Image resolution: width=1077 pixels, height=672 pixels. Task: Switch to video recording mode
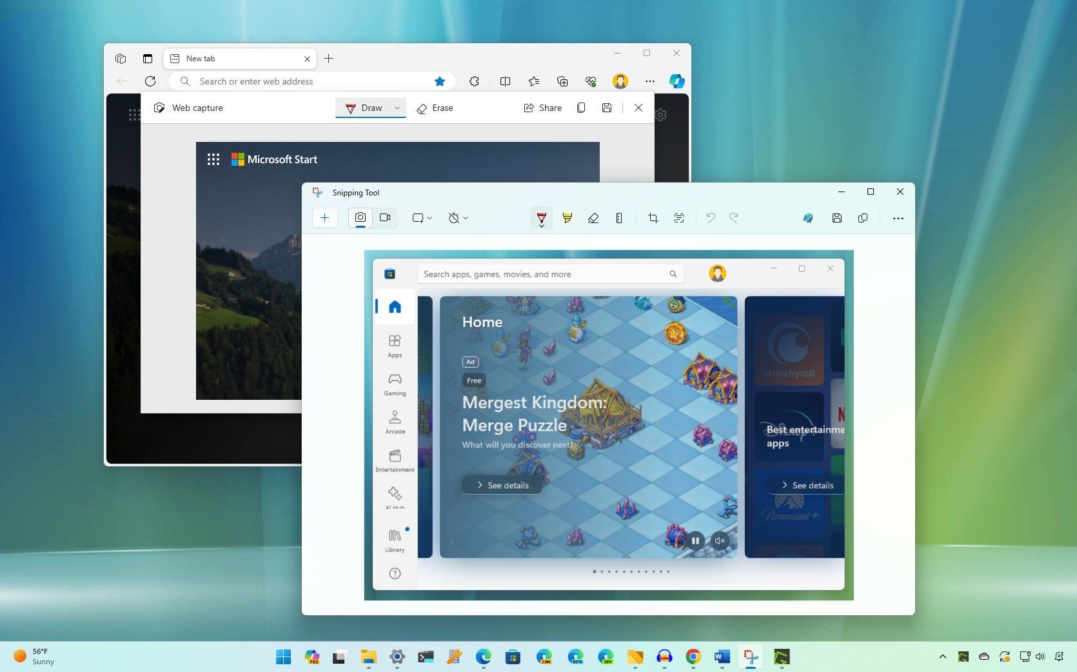click(x=385, y=218)
